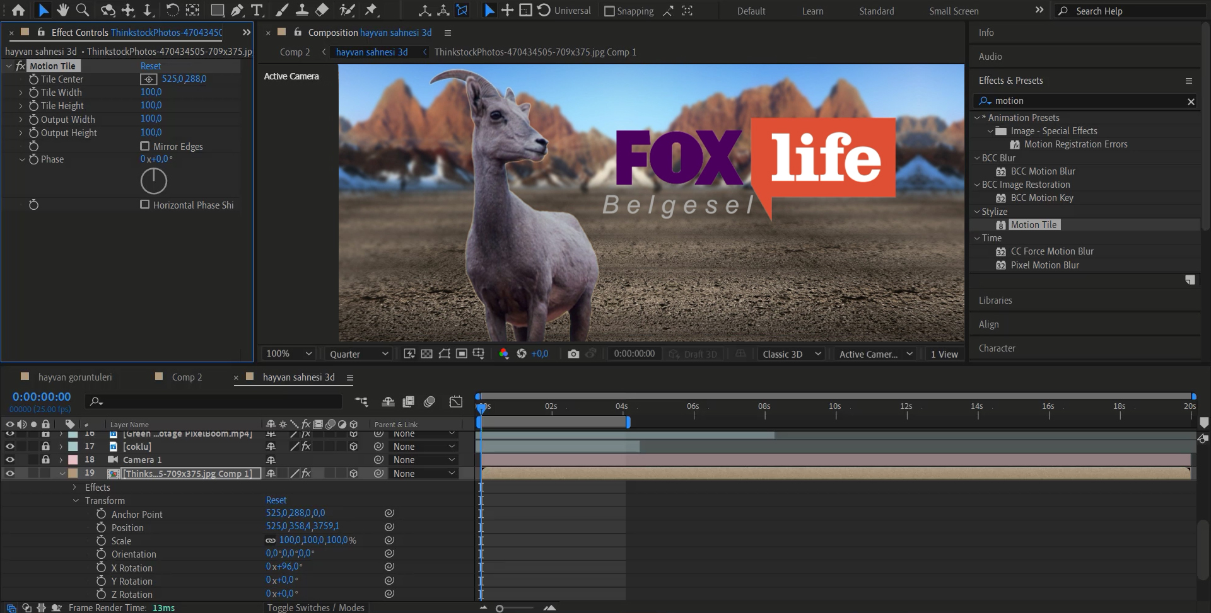Click Reset for the Transform group
The height and width of the screenshot is (613, 1211).
(x=276, y=500)
